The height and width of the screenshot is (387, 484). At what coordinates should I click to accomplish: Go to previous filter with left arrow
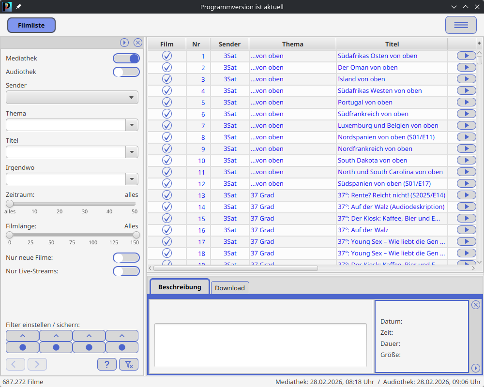pos(15,364)
